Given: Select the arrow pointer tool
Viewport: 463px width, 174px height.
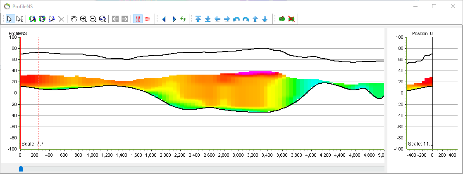Looking at the screenshot, I should point(10,19).
